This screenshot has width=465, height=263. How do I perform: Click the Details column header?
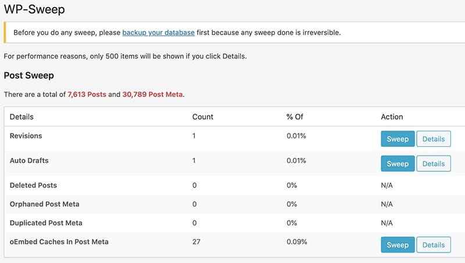[22, 117]
